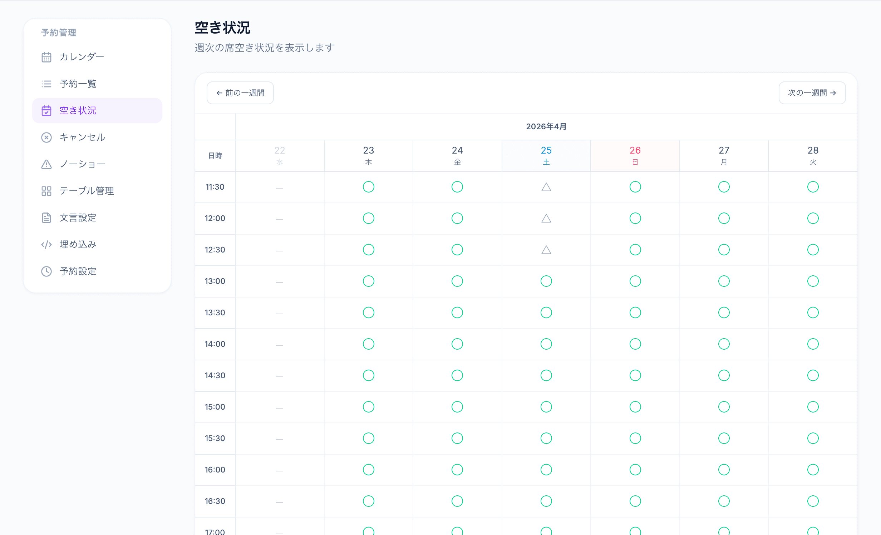Screen dimensions: 881x535
Task: Click the code brackets icon for 埋め込み
Action: coord(46,245)
